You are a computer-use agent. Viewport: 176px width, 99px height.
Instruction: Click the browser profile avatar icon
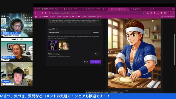tap(170, 13)
